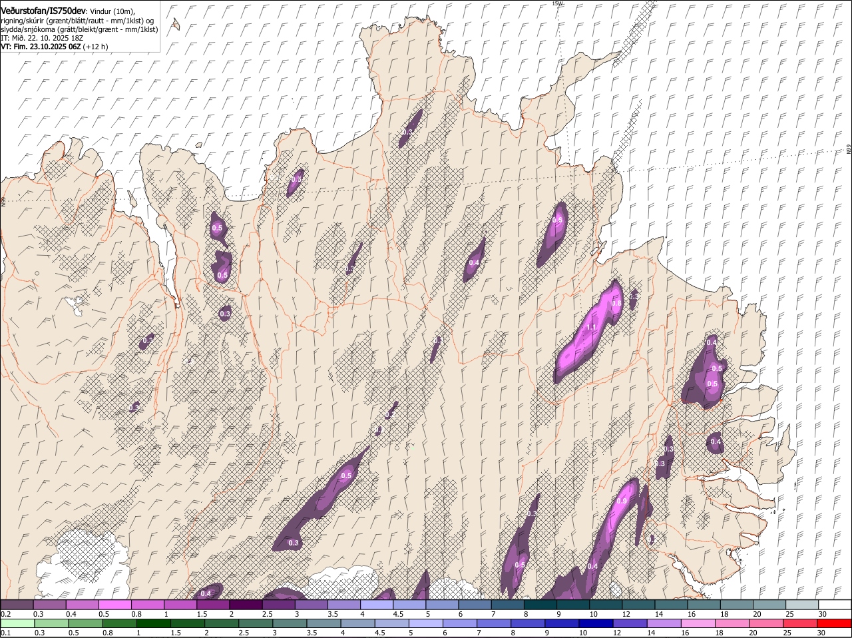This screenshot has width=852, height=638.
Task: Click the red 25–30 swatch in the bottom legend
Action: (x=801, y=623)
